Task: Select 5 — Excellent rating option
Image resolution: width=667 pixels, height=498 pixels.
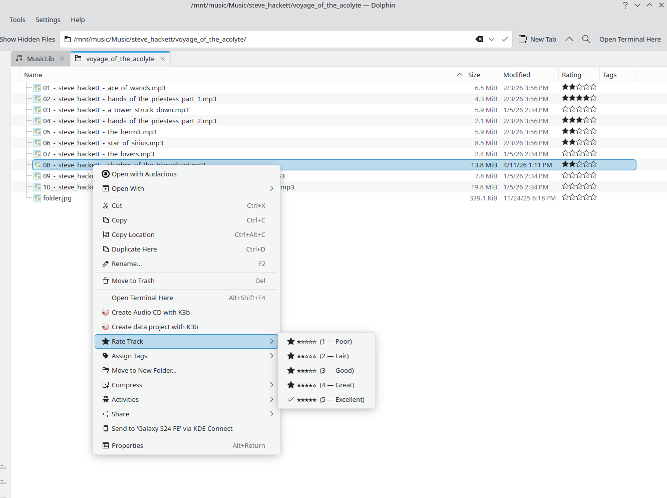Action: pyautogui.click(x=326, y=399)
